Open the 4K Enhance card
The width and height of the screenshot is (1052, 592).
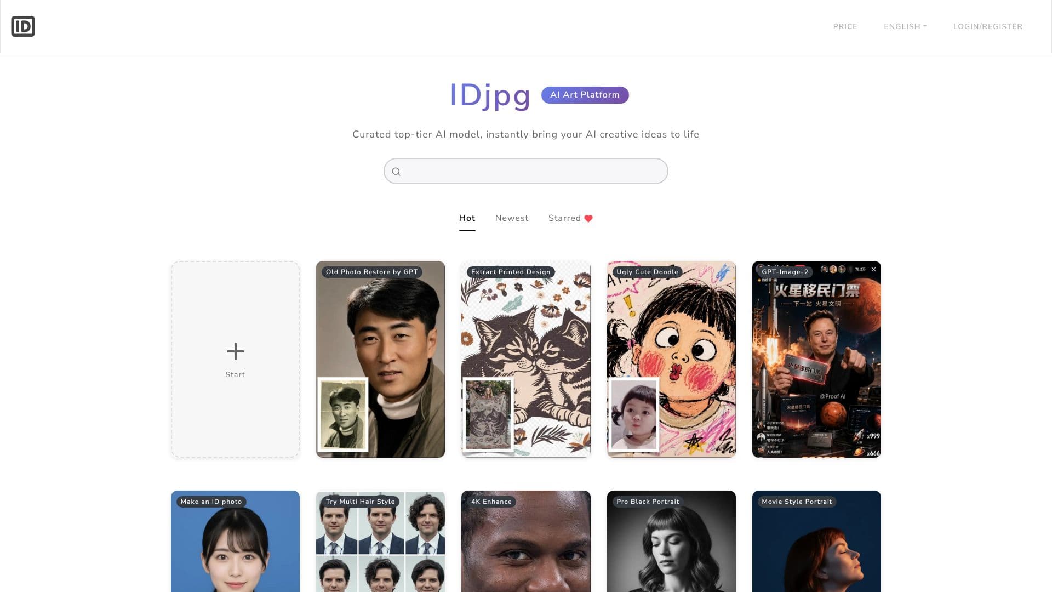(525, 541)
